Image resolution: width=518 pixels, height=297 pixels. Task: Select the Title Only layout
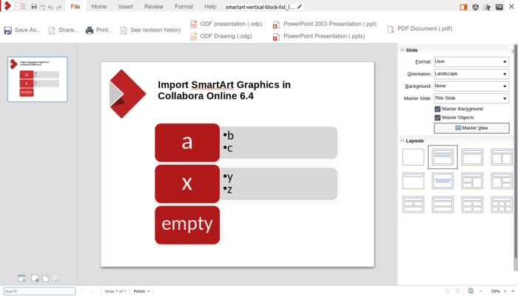coord(413,181)
